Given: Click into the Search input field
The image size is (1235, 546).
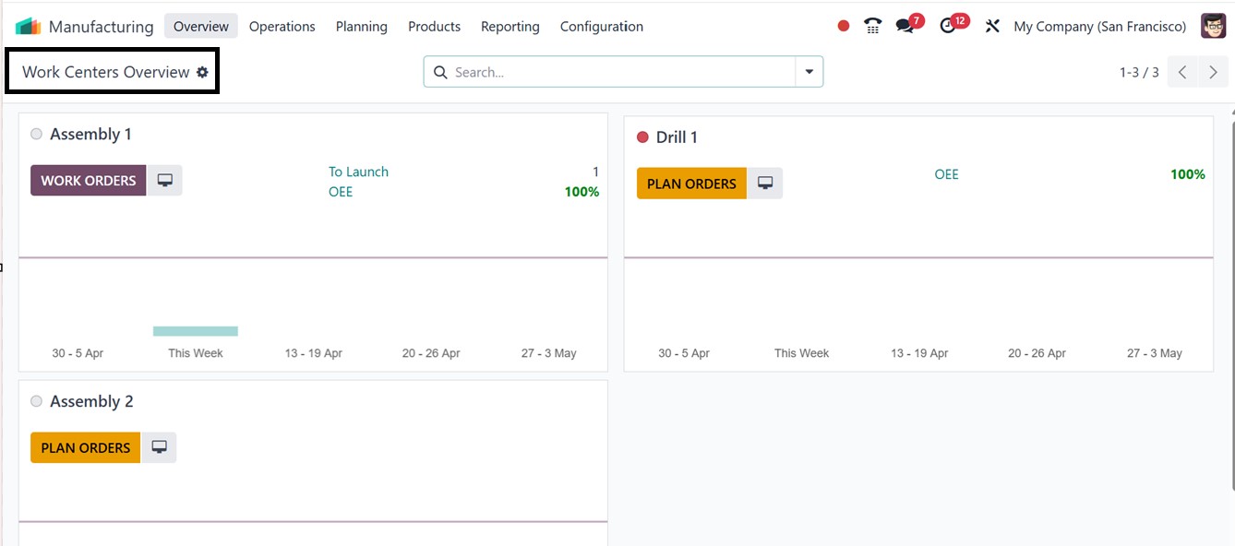Looking at the screenshot, I should (x=618, y=72).
